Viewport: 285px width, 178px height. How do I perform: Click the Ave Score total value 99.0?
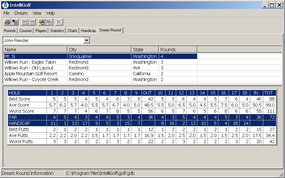click(x=270, y=105)
